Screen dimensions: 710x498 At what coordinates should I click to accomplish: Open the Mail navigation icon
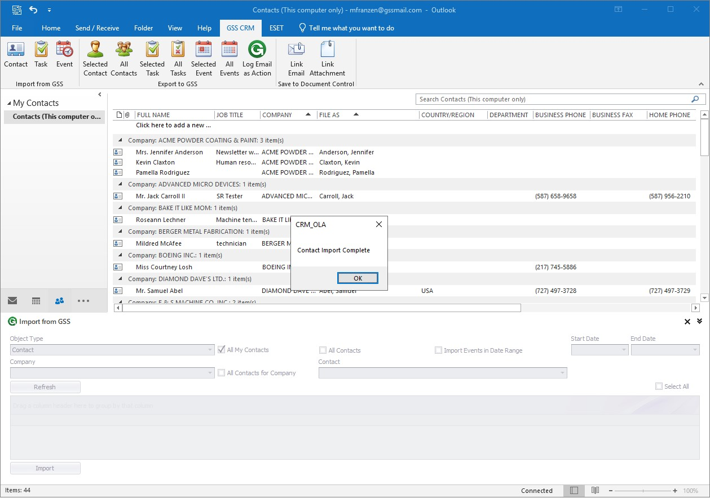[x=12, y=301]
